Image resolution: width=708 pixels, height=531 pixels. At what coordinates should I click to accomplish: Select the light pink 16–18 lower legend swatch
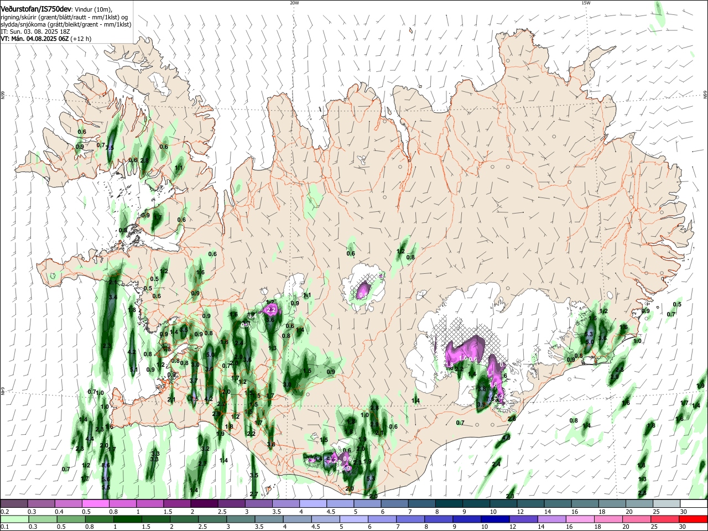[x=580, y=519]
